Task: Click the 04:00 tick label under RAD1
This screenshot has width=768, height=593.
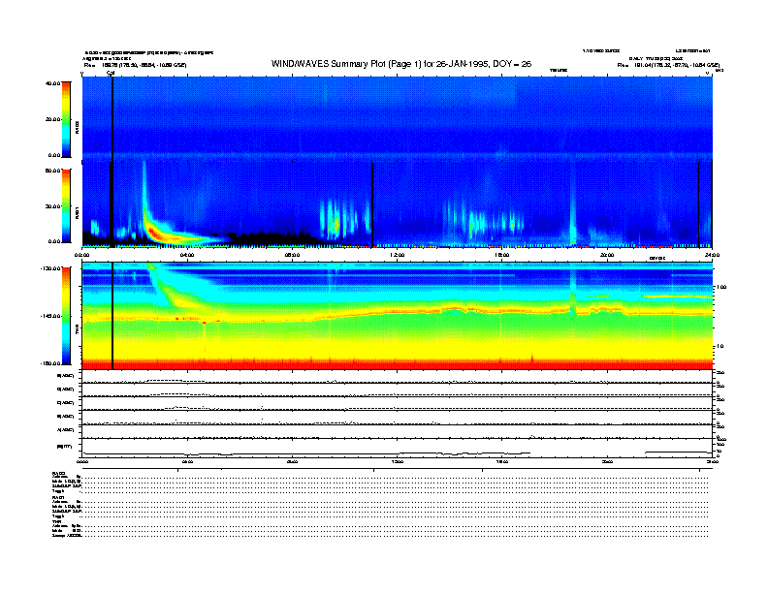Action: (x=187, y=255)
